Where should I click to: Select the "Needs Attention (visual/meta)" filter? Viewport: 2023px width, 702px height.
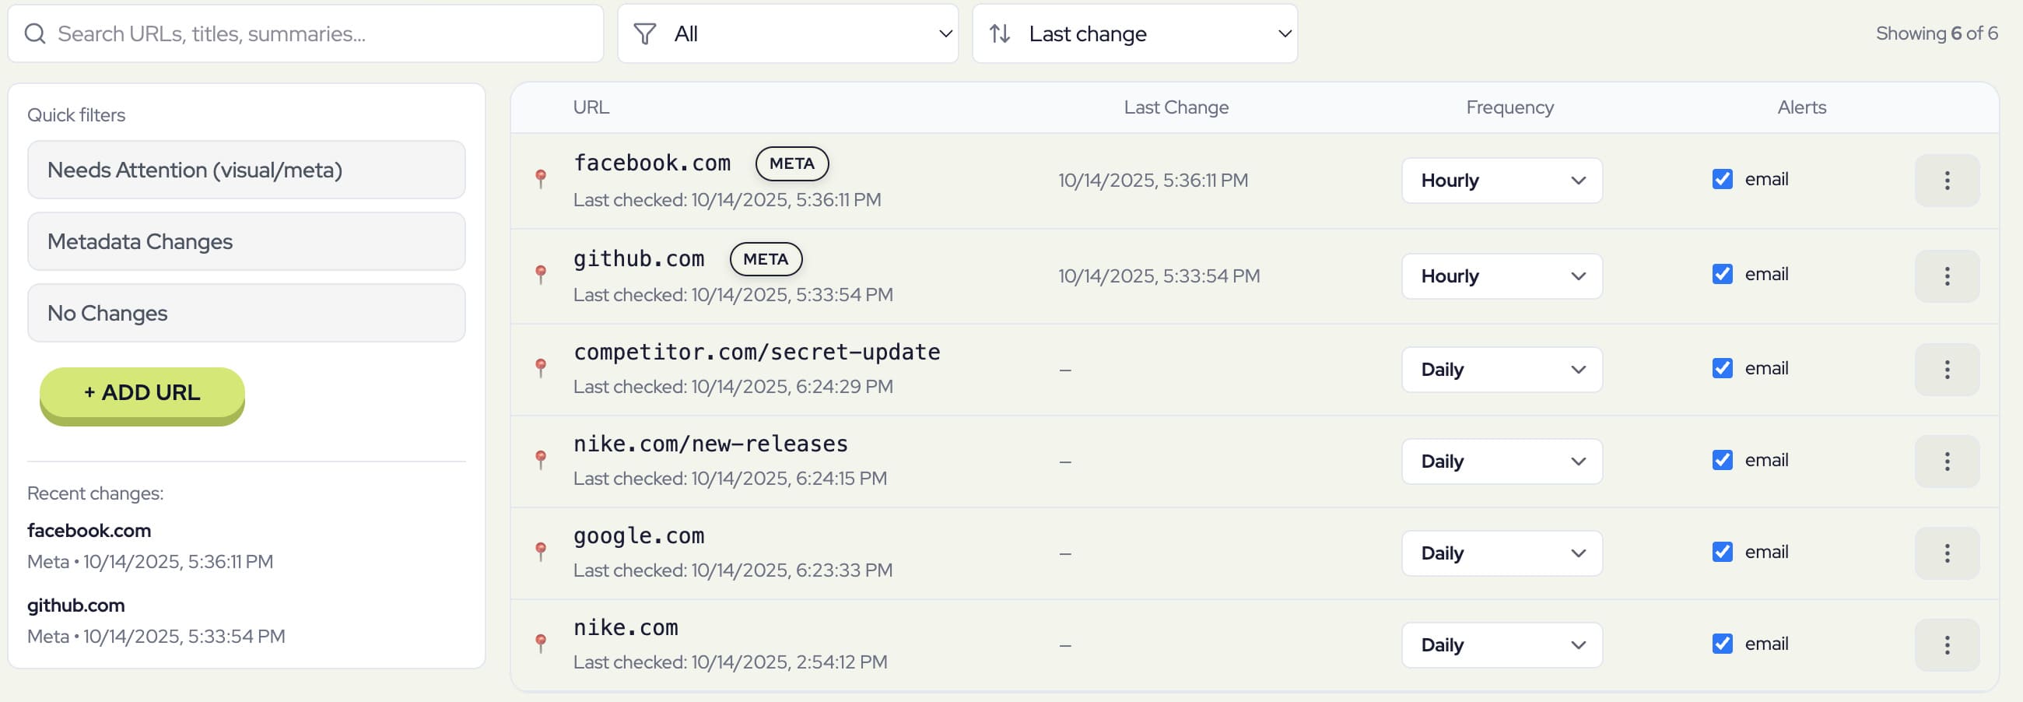246,170
